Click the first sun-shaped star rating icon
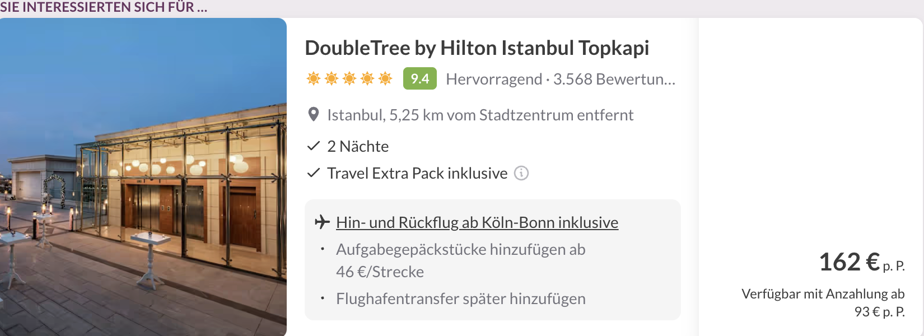Screen dimensions: 924x336 (314, 78)
